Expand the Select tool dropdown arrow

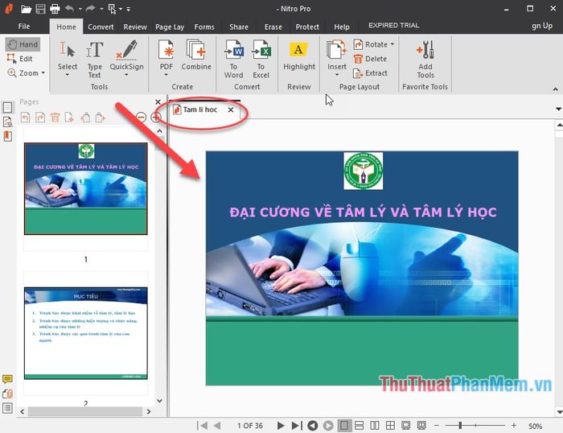[x=67, y=75]
